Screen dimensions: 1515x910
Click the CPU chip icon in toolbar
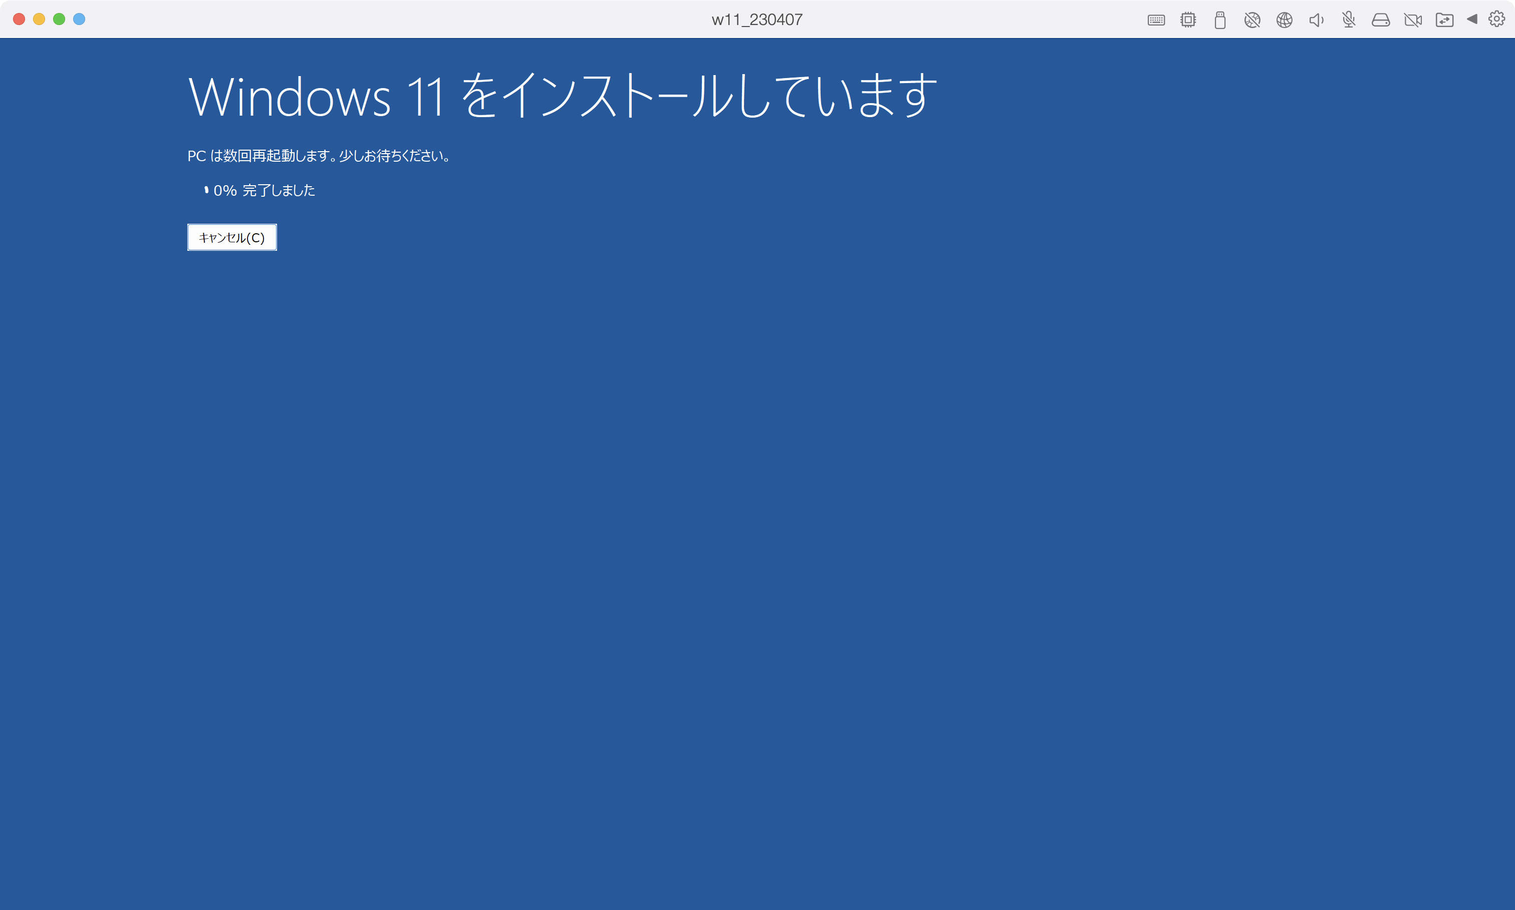(x=1188, y=20)
